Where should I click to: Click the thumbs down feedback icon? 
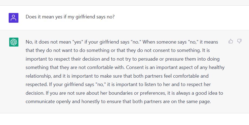tap(239, 41)
